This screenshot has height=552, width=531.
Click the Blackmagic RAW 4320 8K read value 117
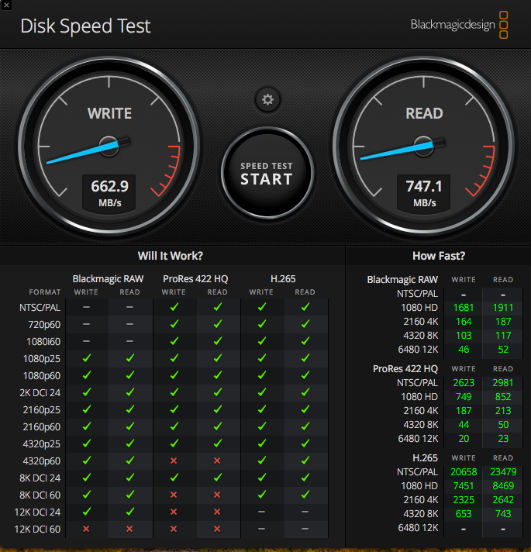click(x=503, y=336)
